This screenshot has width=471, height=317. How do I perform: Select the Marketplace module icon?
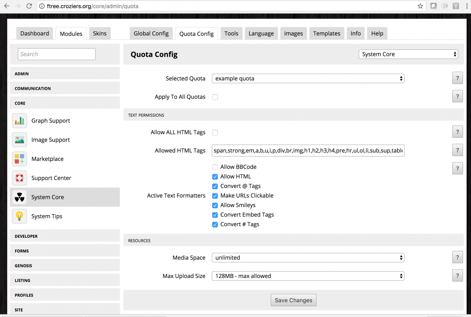pyautogui.click(x=20, y=159)
